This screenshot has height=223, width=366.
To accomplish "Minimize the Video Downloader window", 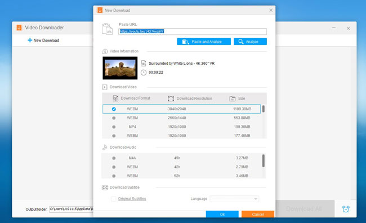I will pyautogui.click(x=334, y=28).
